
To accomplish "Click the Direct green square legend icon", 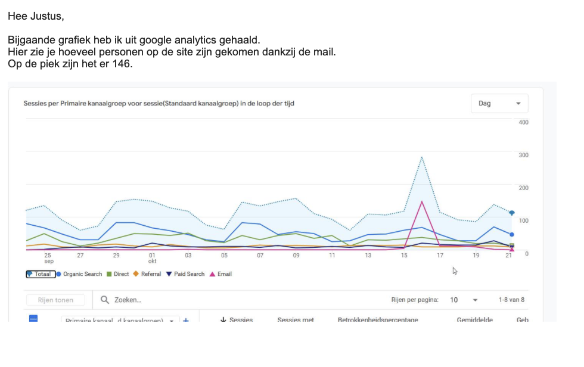I will click(x=109, y=274).
